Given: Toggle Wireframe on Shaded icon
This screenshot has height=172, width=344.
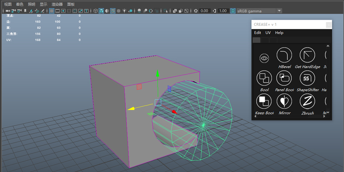Looking at the screenshot, I should tap(113, 11).
